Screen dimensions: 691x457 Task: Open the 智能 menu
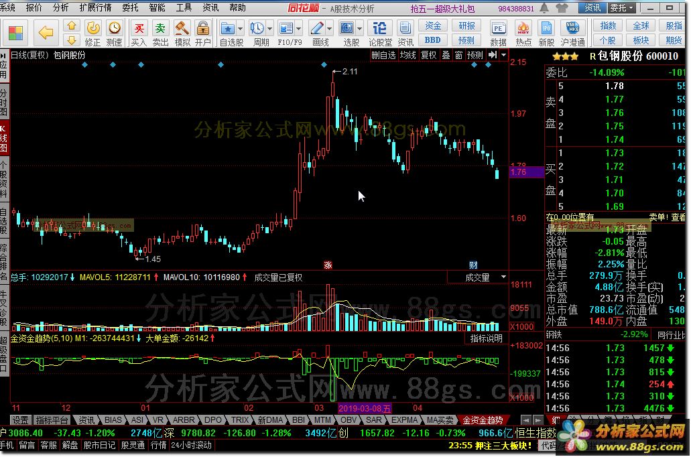pos(157,7)
